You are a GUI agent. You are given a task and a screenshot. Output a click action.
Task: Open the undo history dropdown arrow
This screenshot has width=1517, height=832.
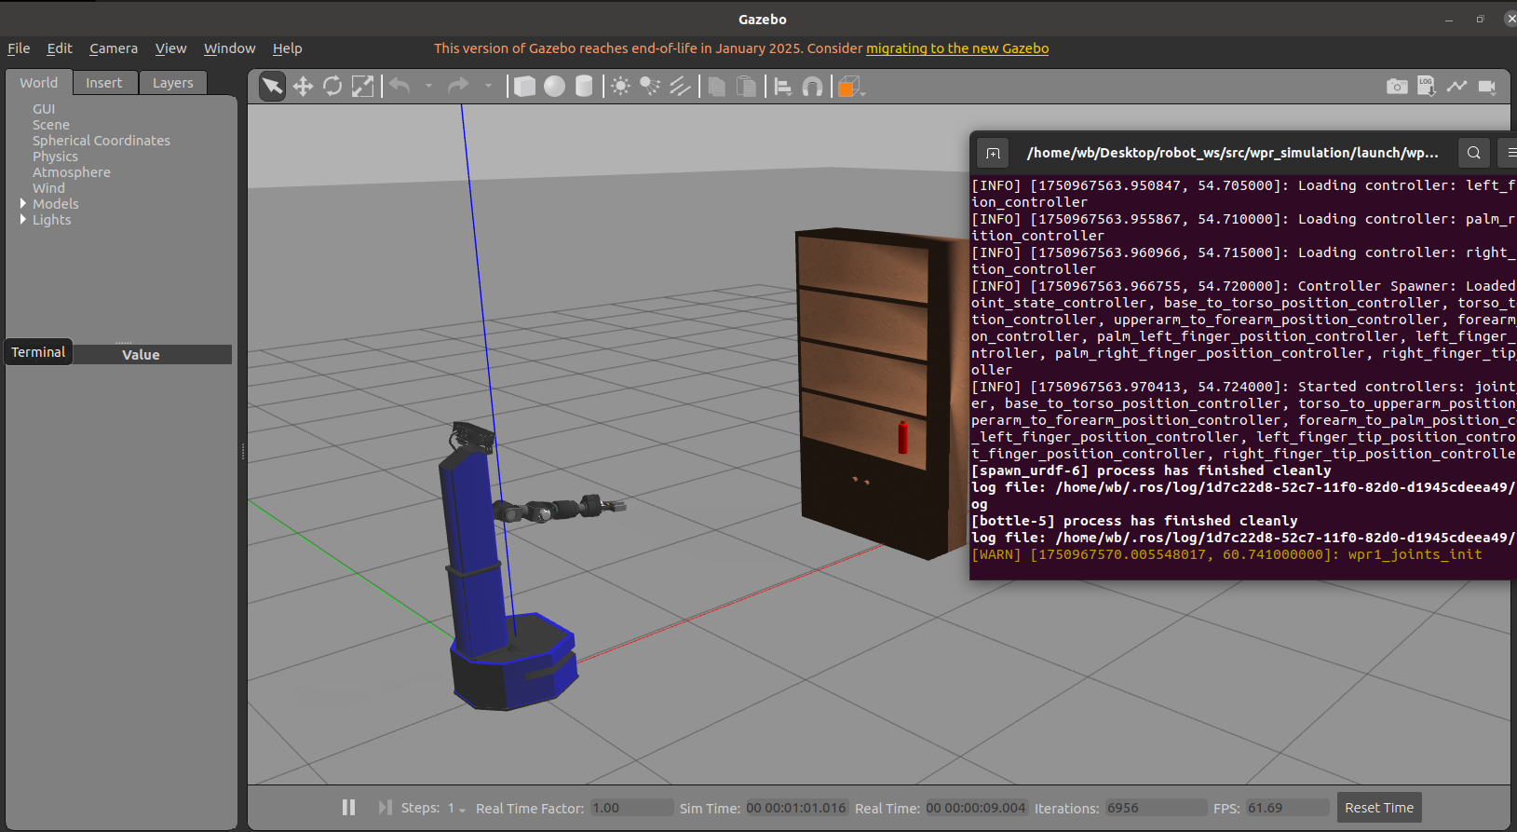pos(428,86)
